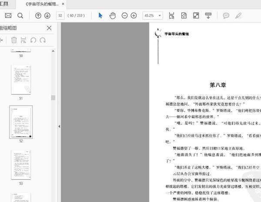The image size is (261, 202).
Task: Close the page thumbnails panel
Action: [x=49, y=28]
